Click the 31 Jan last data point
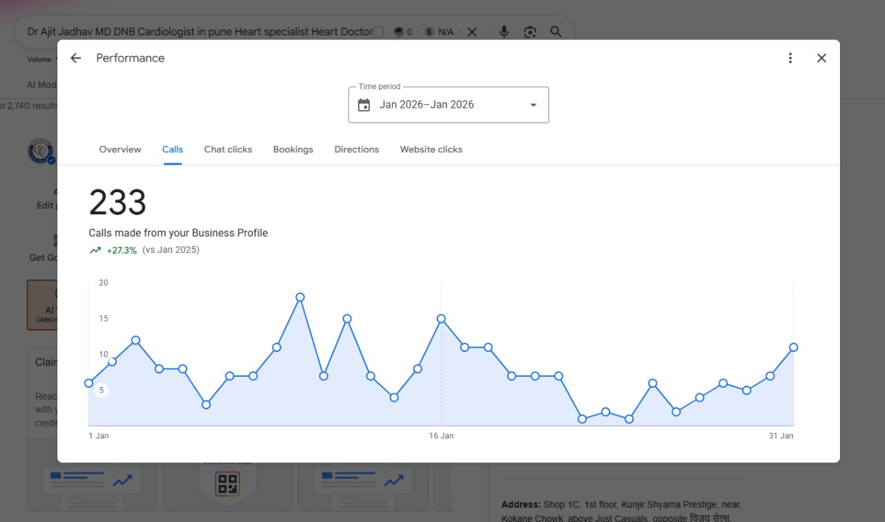This screenshot has width=885, height=522. [794, 347]
